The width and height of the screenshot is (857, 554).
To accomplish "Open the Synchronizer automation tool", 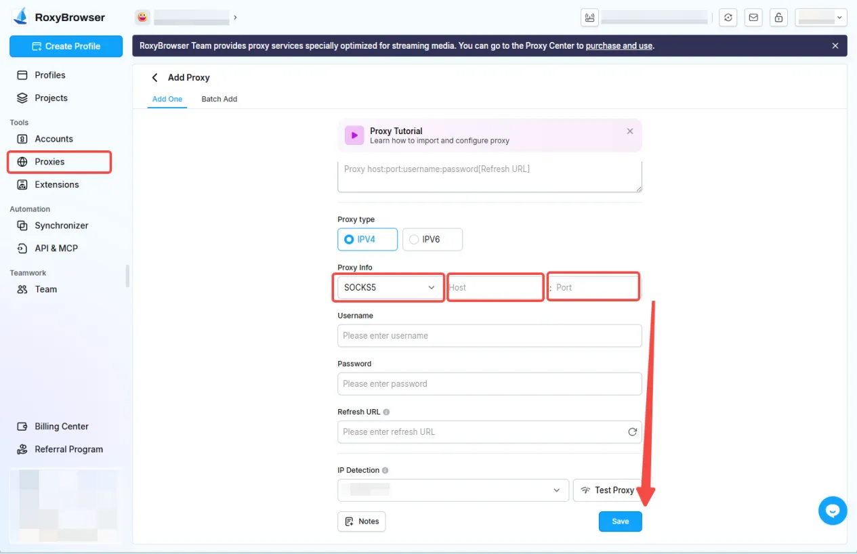I will (61, 225).
